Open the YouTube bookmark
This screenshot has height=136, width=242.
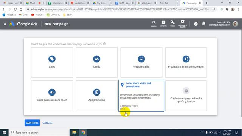(37, 15)
